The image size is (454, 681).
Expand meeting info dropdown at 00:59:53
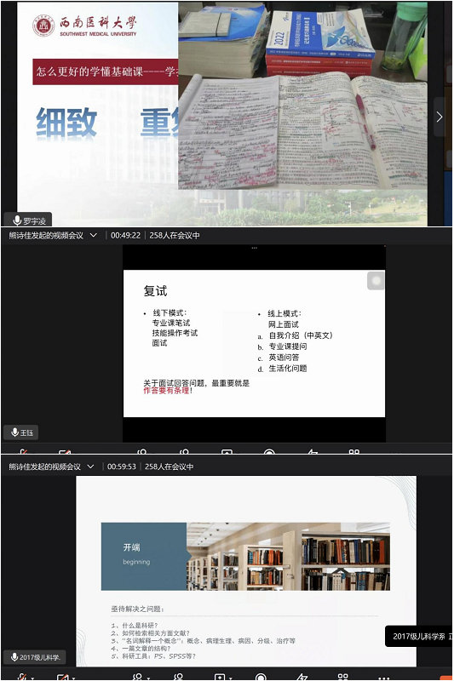tap(90, 466)
